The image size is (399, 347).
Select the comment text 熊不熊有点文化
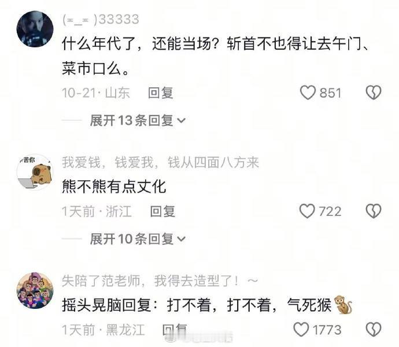tap(114, 186)
